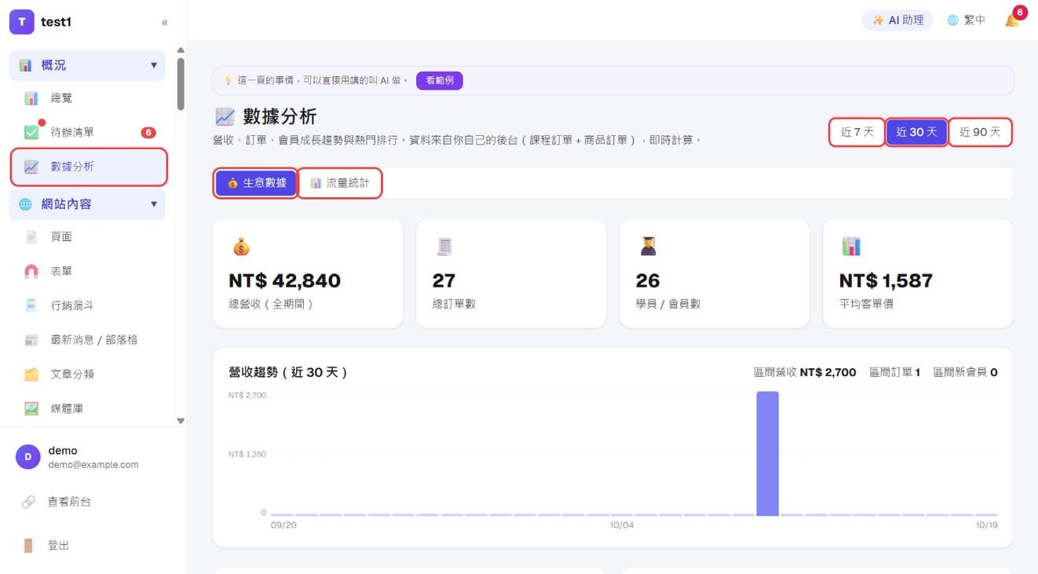Click the 最新消息 / 部落格 newspaper icon

31,340
